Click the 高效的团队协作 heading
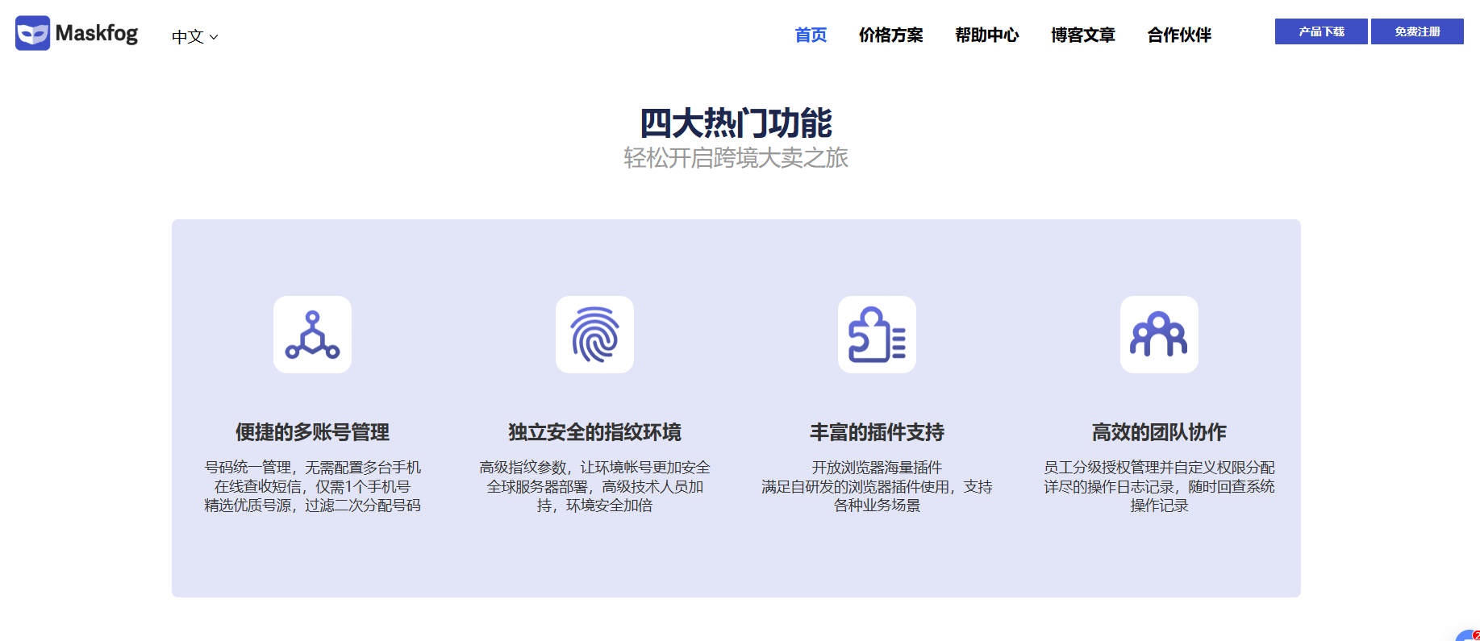Screen dimensions: 1480x641 (1159, 432)
